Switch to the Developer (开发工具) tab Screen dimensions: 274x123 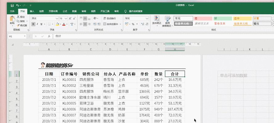(x=105, y=11)
